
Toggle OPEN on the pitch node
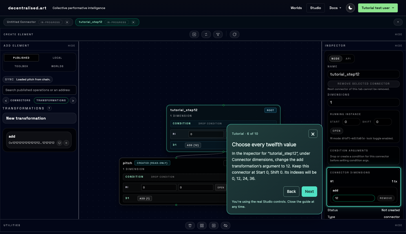221,187
